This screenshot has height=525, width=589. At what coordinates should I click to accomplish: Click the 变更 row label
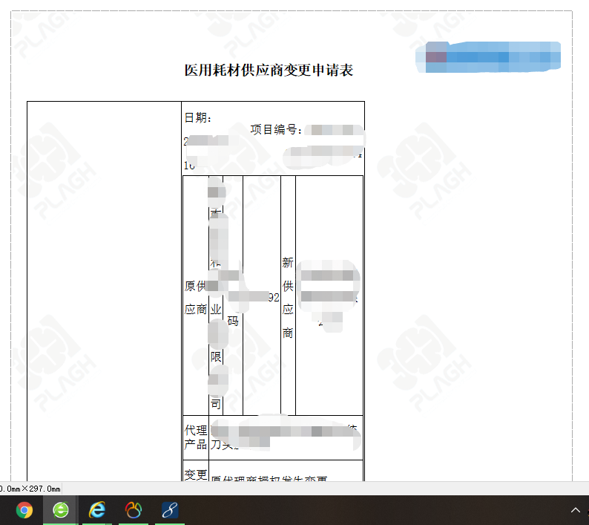195,475
